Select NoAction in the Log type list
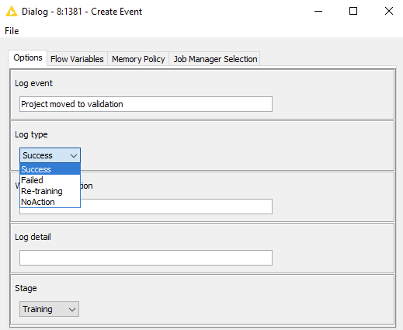This screenshot has height=330, width=403. pyautogui.click(x=50, y=202)
